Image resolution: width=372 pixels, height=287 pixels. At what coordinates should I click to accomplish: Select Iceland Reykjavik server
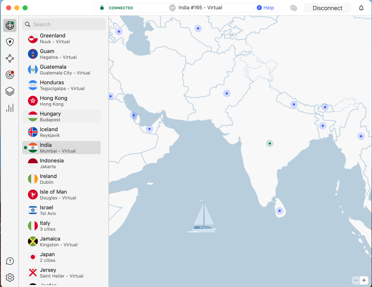click(x=61, y=132)
